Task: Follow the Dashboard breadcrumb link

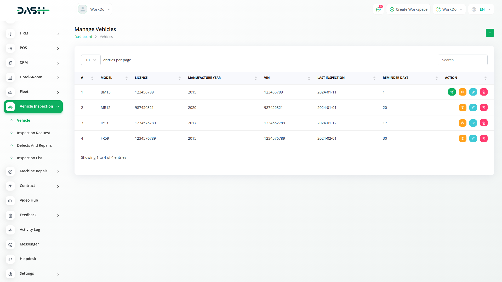Action: click(83, 37)
